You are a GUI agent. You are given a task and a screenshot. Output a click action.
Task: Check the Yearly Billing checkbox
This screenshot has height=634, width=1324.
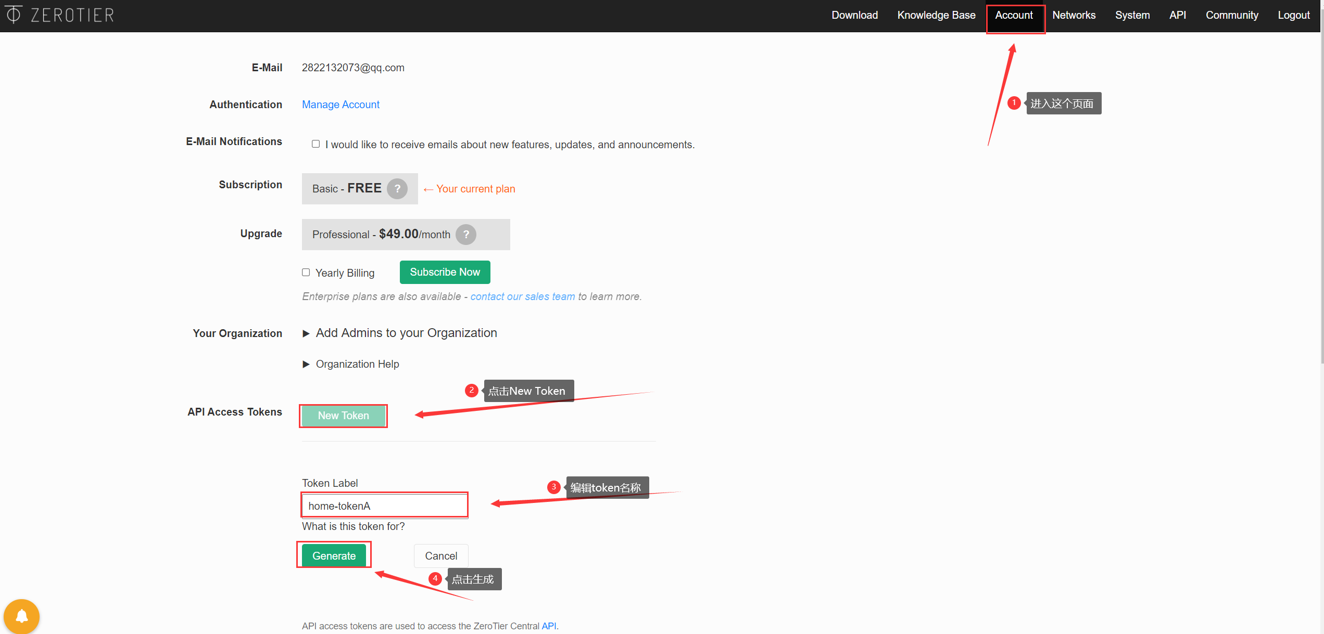pyautogui.click(x=306, y=273)
